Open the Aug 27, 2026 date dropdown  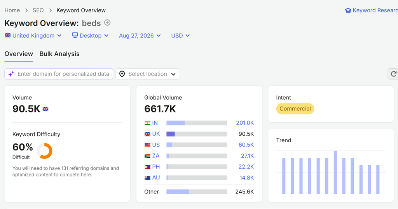[140, 36]
